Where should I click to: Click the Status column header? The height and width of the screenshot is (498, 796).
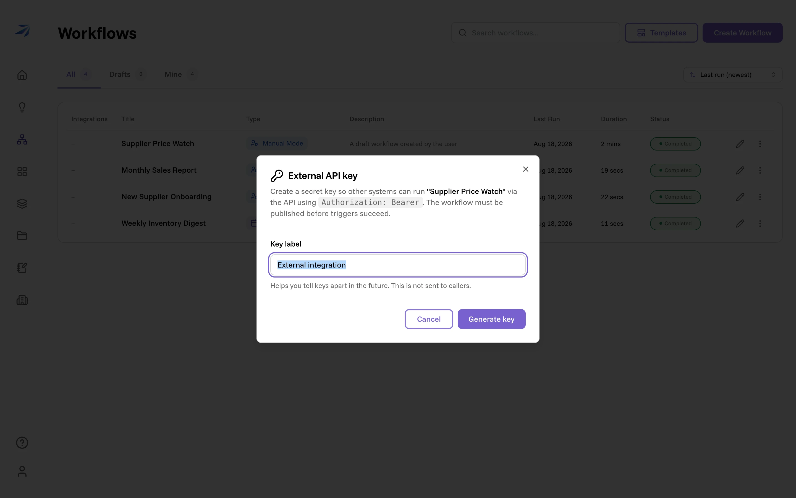659,119
